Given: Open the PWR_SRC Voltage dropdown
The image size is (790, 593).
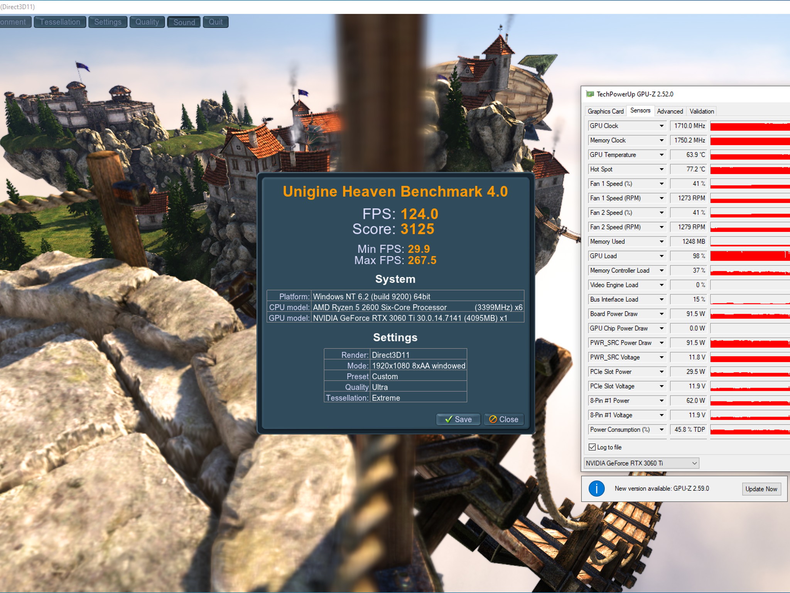Looking at the screenshot, I should (662, 357).
